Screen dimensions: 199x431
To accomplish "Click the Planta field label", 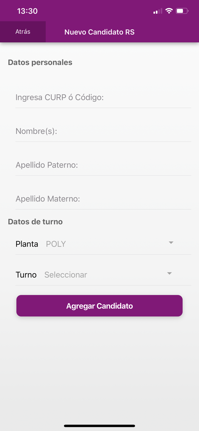I will tap(27, 244).
